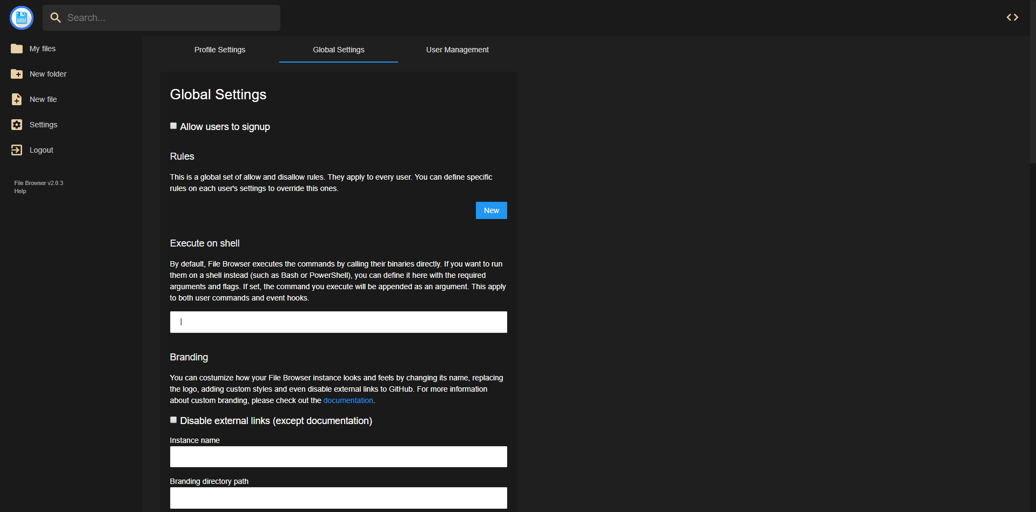The image size is (1036, 512).
Task: Click the New folder plus icon
Action: [x=17, y=74]
